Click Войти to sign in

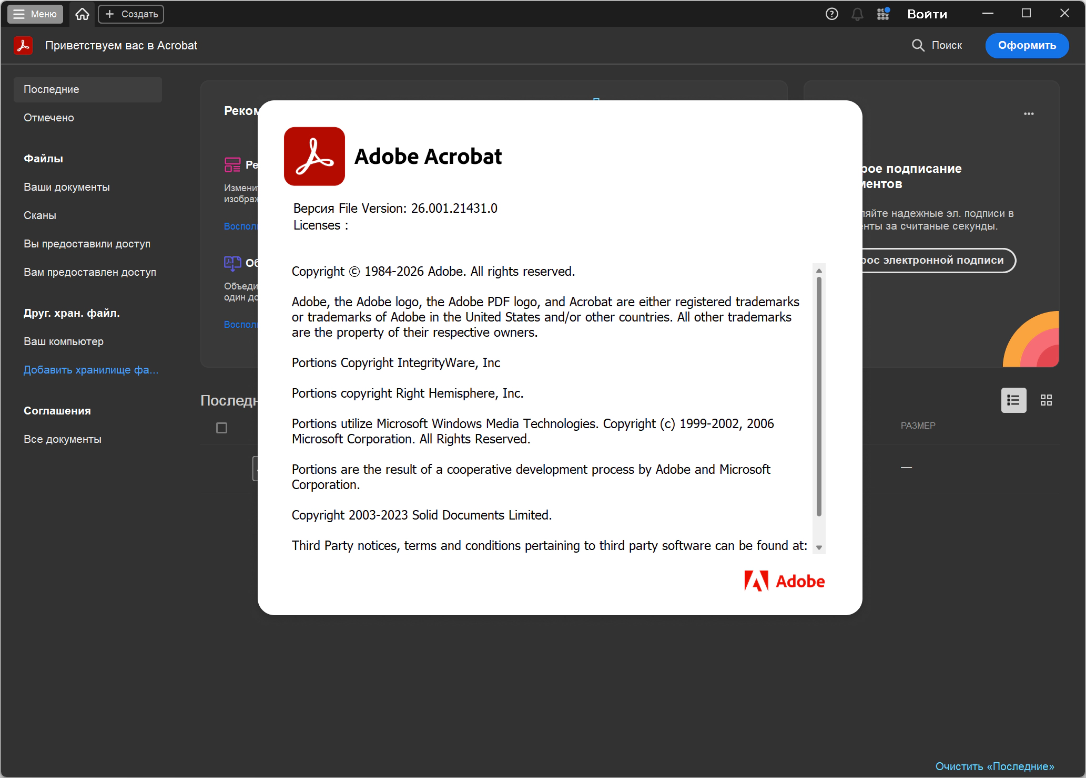click(927, 14)
